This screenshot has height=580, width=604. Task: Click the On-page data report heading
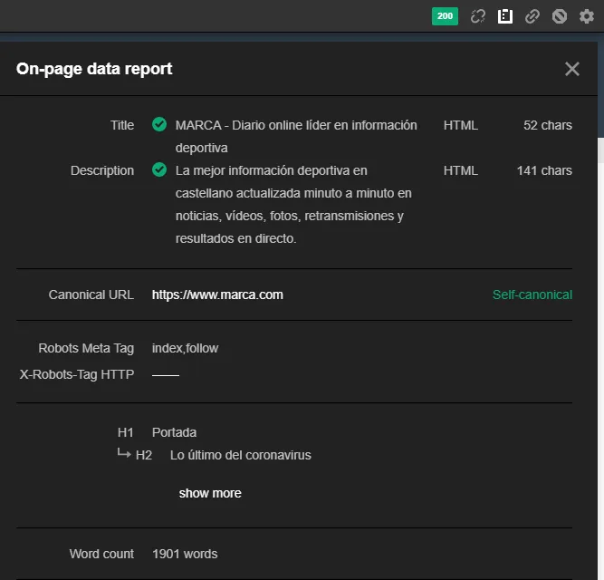[x=94, y=69]
